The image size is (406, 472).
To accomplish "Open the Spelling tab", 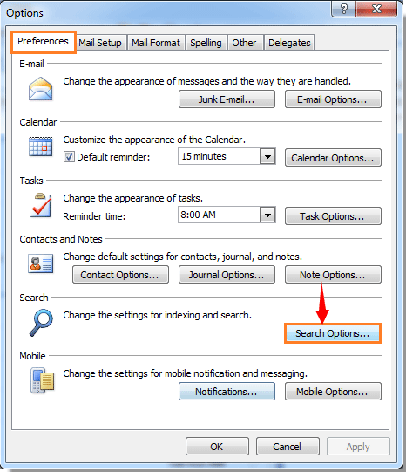I will (206, 43).
